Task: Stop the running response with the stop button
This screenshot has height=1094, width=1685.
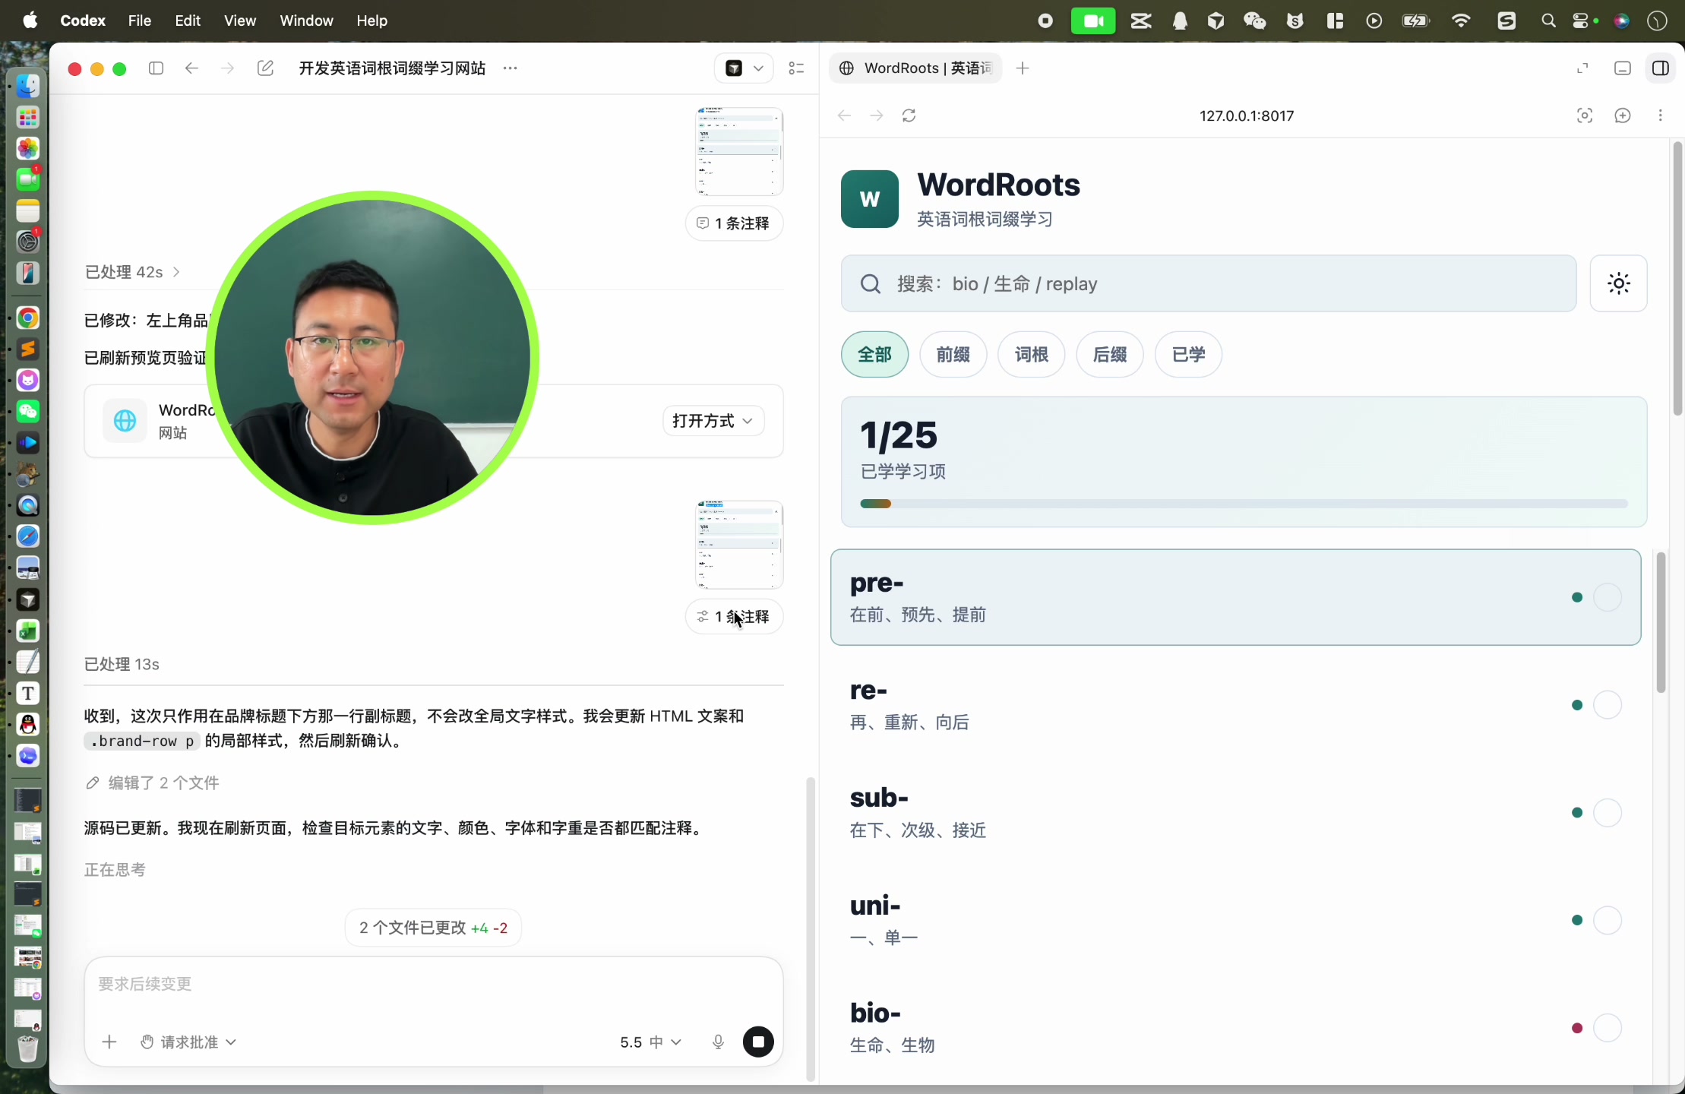Action: [757, 1042]
